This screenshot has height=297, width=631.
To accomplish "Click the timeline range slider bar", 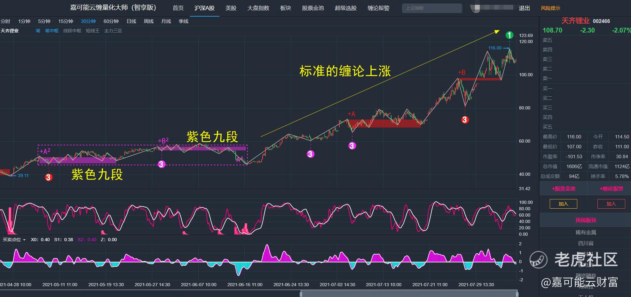I will [x=409, y=294].
